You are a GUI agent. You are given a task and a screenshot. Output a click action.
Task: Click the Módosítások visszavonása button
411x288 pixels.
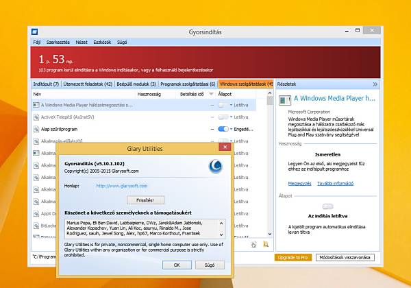345,258
